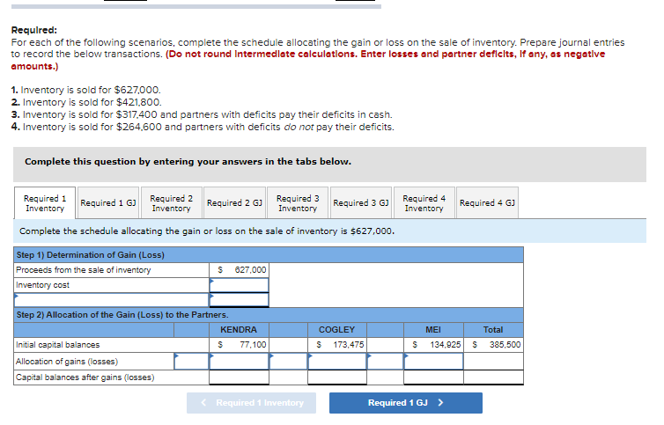Click the left chevron on previous button
The height and width of the screenshot is (425, 664).
click(203, 403)
